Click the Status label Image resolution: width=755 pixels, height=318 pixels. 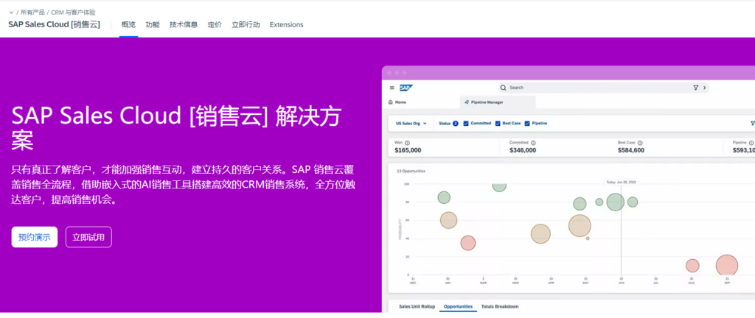point(445,124)
